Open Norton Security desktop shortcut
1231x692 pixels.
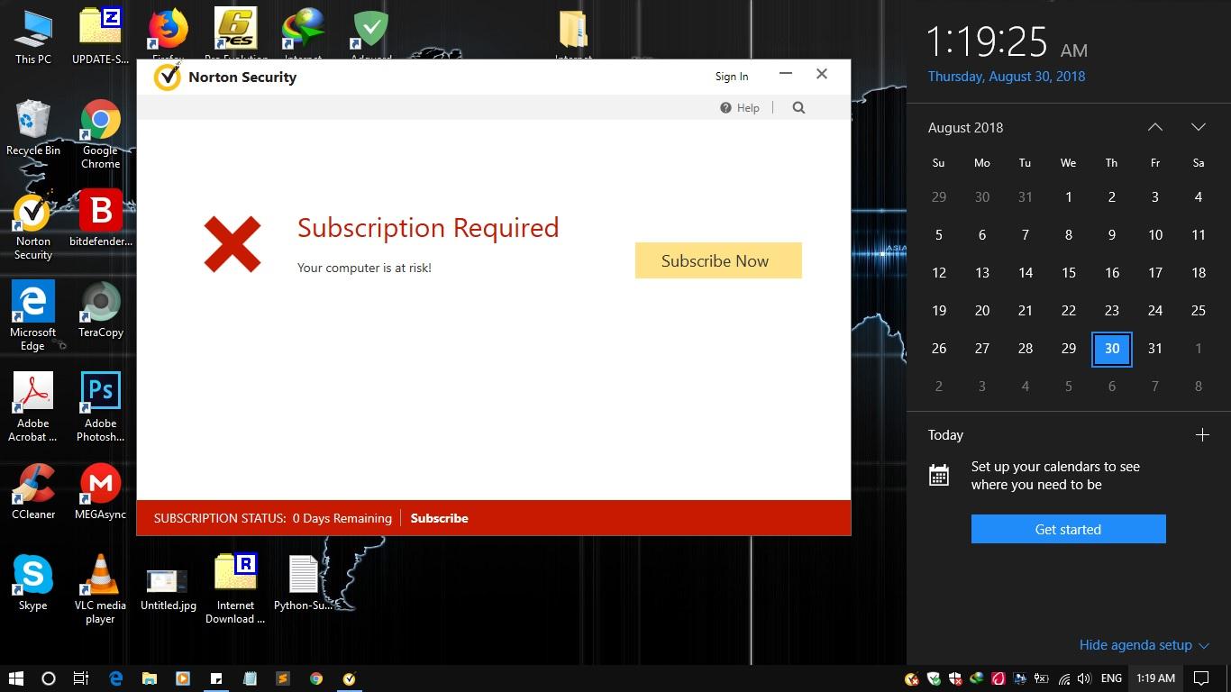[x=33, y=226]
